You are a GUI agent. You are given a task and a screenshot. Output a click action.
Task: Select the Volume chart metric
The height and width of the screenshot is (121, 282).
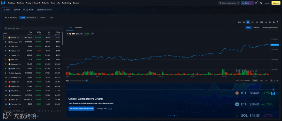(x=256, y=28)
